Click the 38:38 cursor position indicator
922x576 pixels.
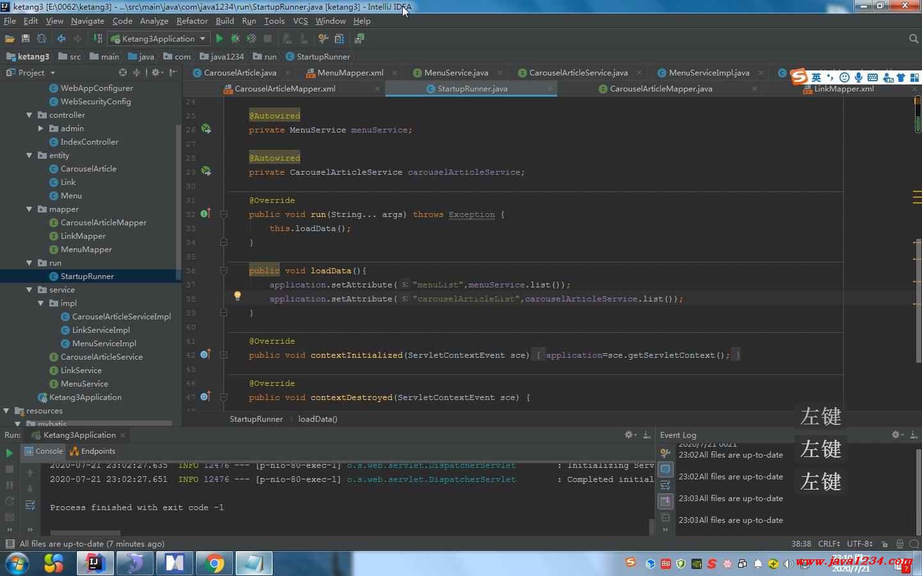coord(801,543)
